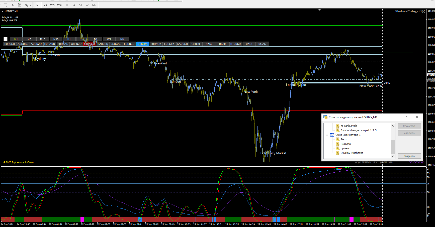Screen dimensions: 435x227
Task: Click the Symbol changer indicator icon
Action: pyautogui.click(x=338, y=130)
